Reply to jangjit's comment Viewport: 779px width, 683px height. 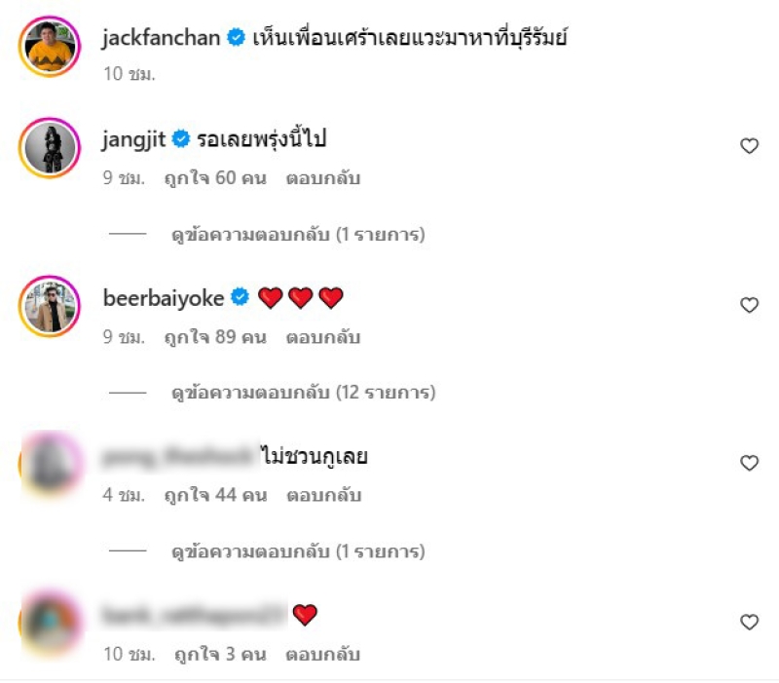[x=323, y=178]
